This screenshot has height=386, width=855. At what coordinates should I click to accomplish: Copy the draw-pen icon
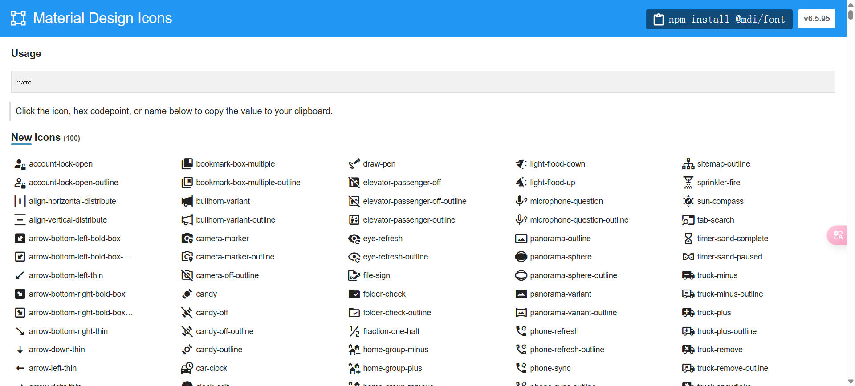click(354, 164)
